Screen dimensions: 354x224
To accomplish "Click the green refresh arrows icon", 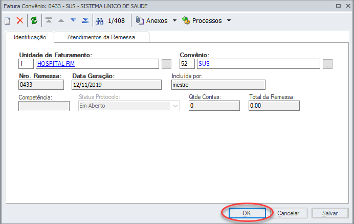I will (34, 20).
